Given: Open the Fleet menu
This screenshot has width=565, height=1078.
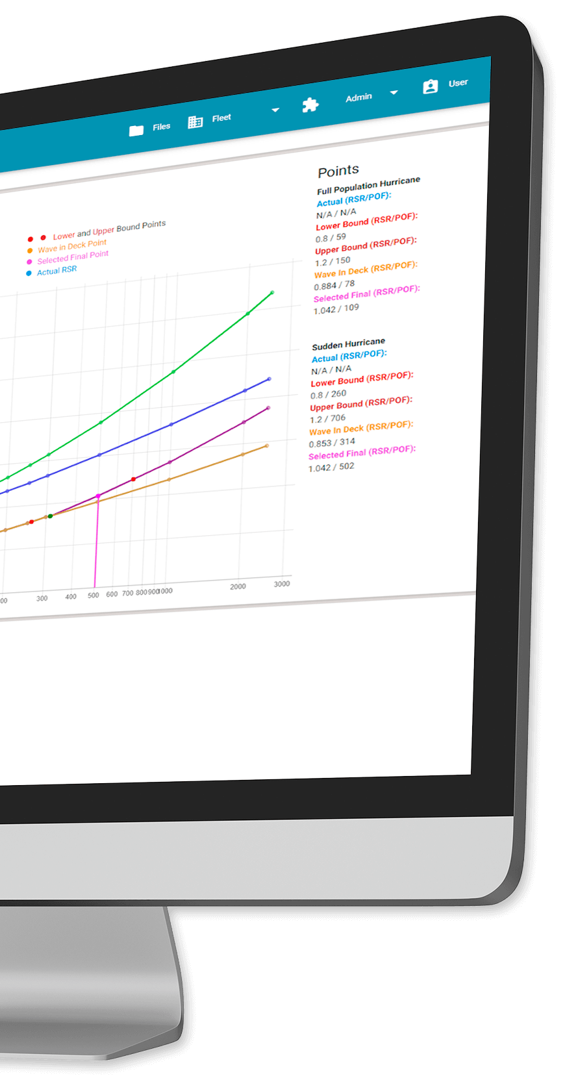Looking at the screenshot, I should click(221, 118).
